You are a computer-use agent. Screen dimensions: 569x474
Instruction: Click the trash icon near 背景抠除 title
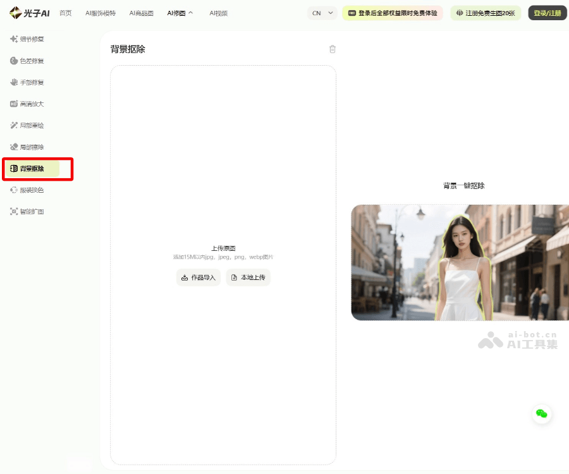tap(333, 49)
